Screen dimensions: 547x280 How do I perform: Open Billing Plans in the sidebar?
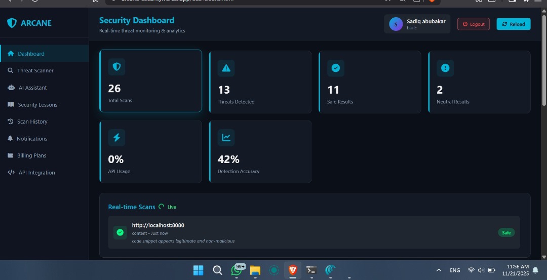44,155
